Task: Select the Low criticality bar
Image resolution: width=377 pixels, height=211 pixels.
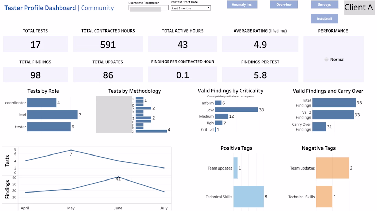Action: tap(236, 110)
